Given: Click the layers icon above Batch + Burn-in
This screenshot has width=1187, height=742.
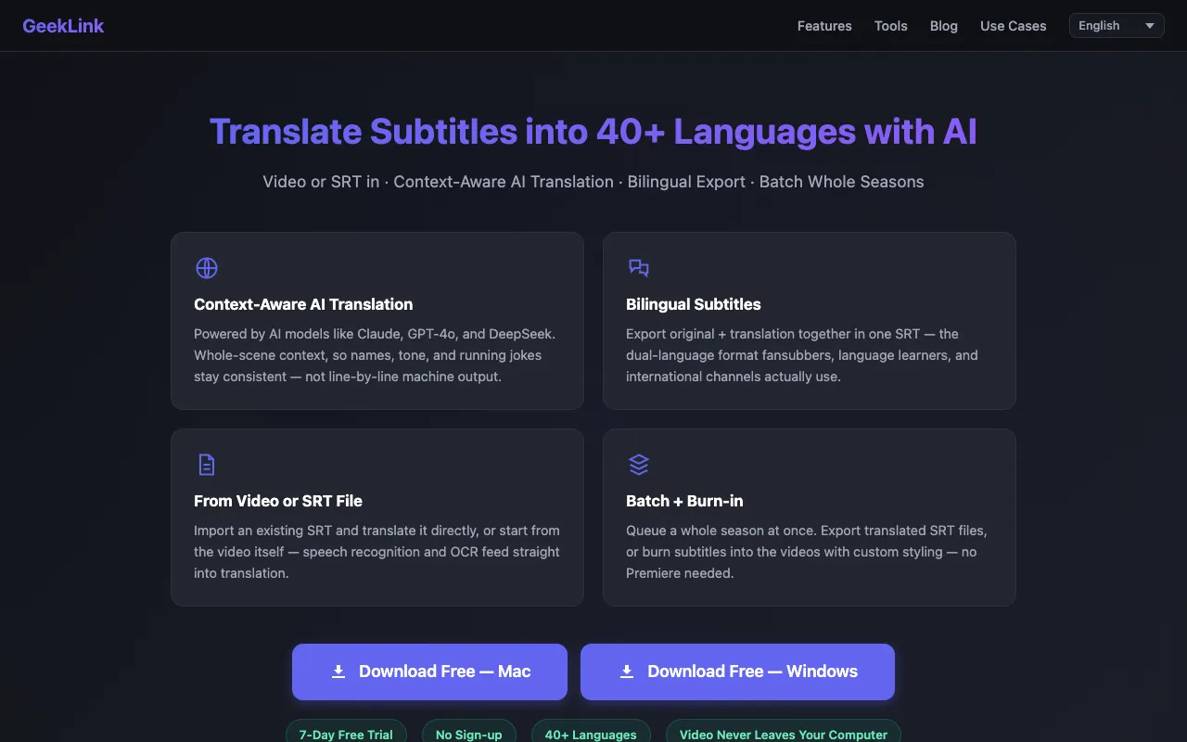Looking at the screenshot, I should pyautogui.click(x=639, y=465).
